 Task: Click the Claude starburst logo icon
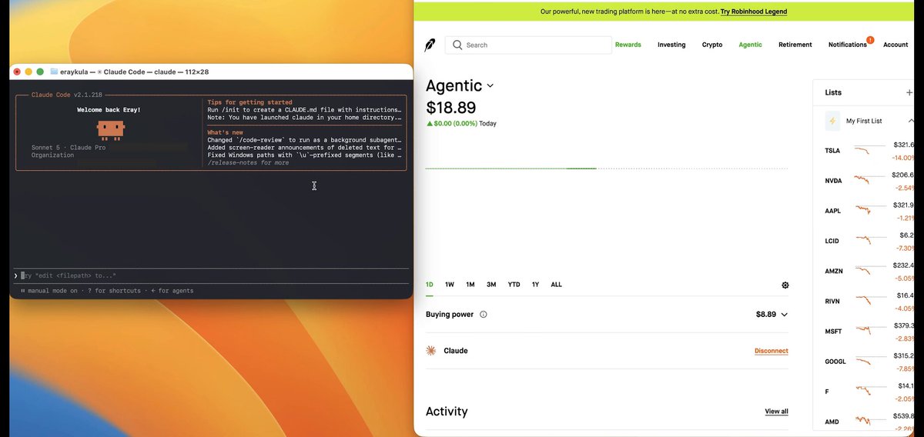(431, 351)
